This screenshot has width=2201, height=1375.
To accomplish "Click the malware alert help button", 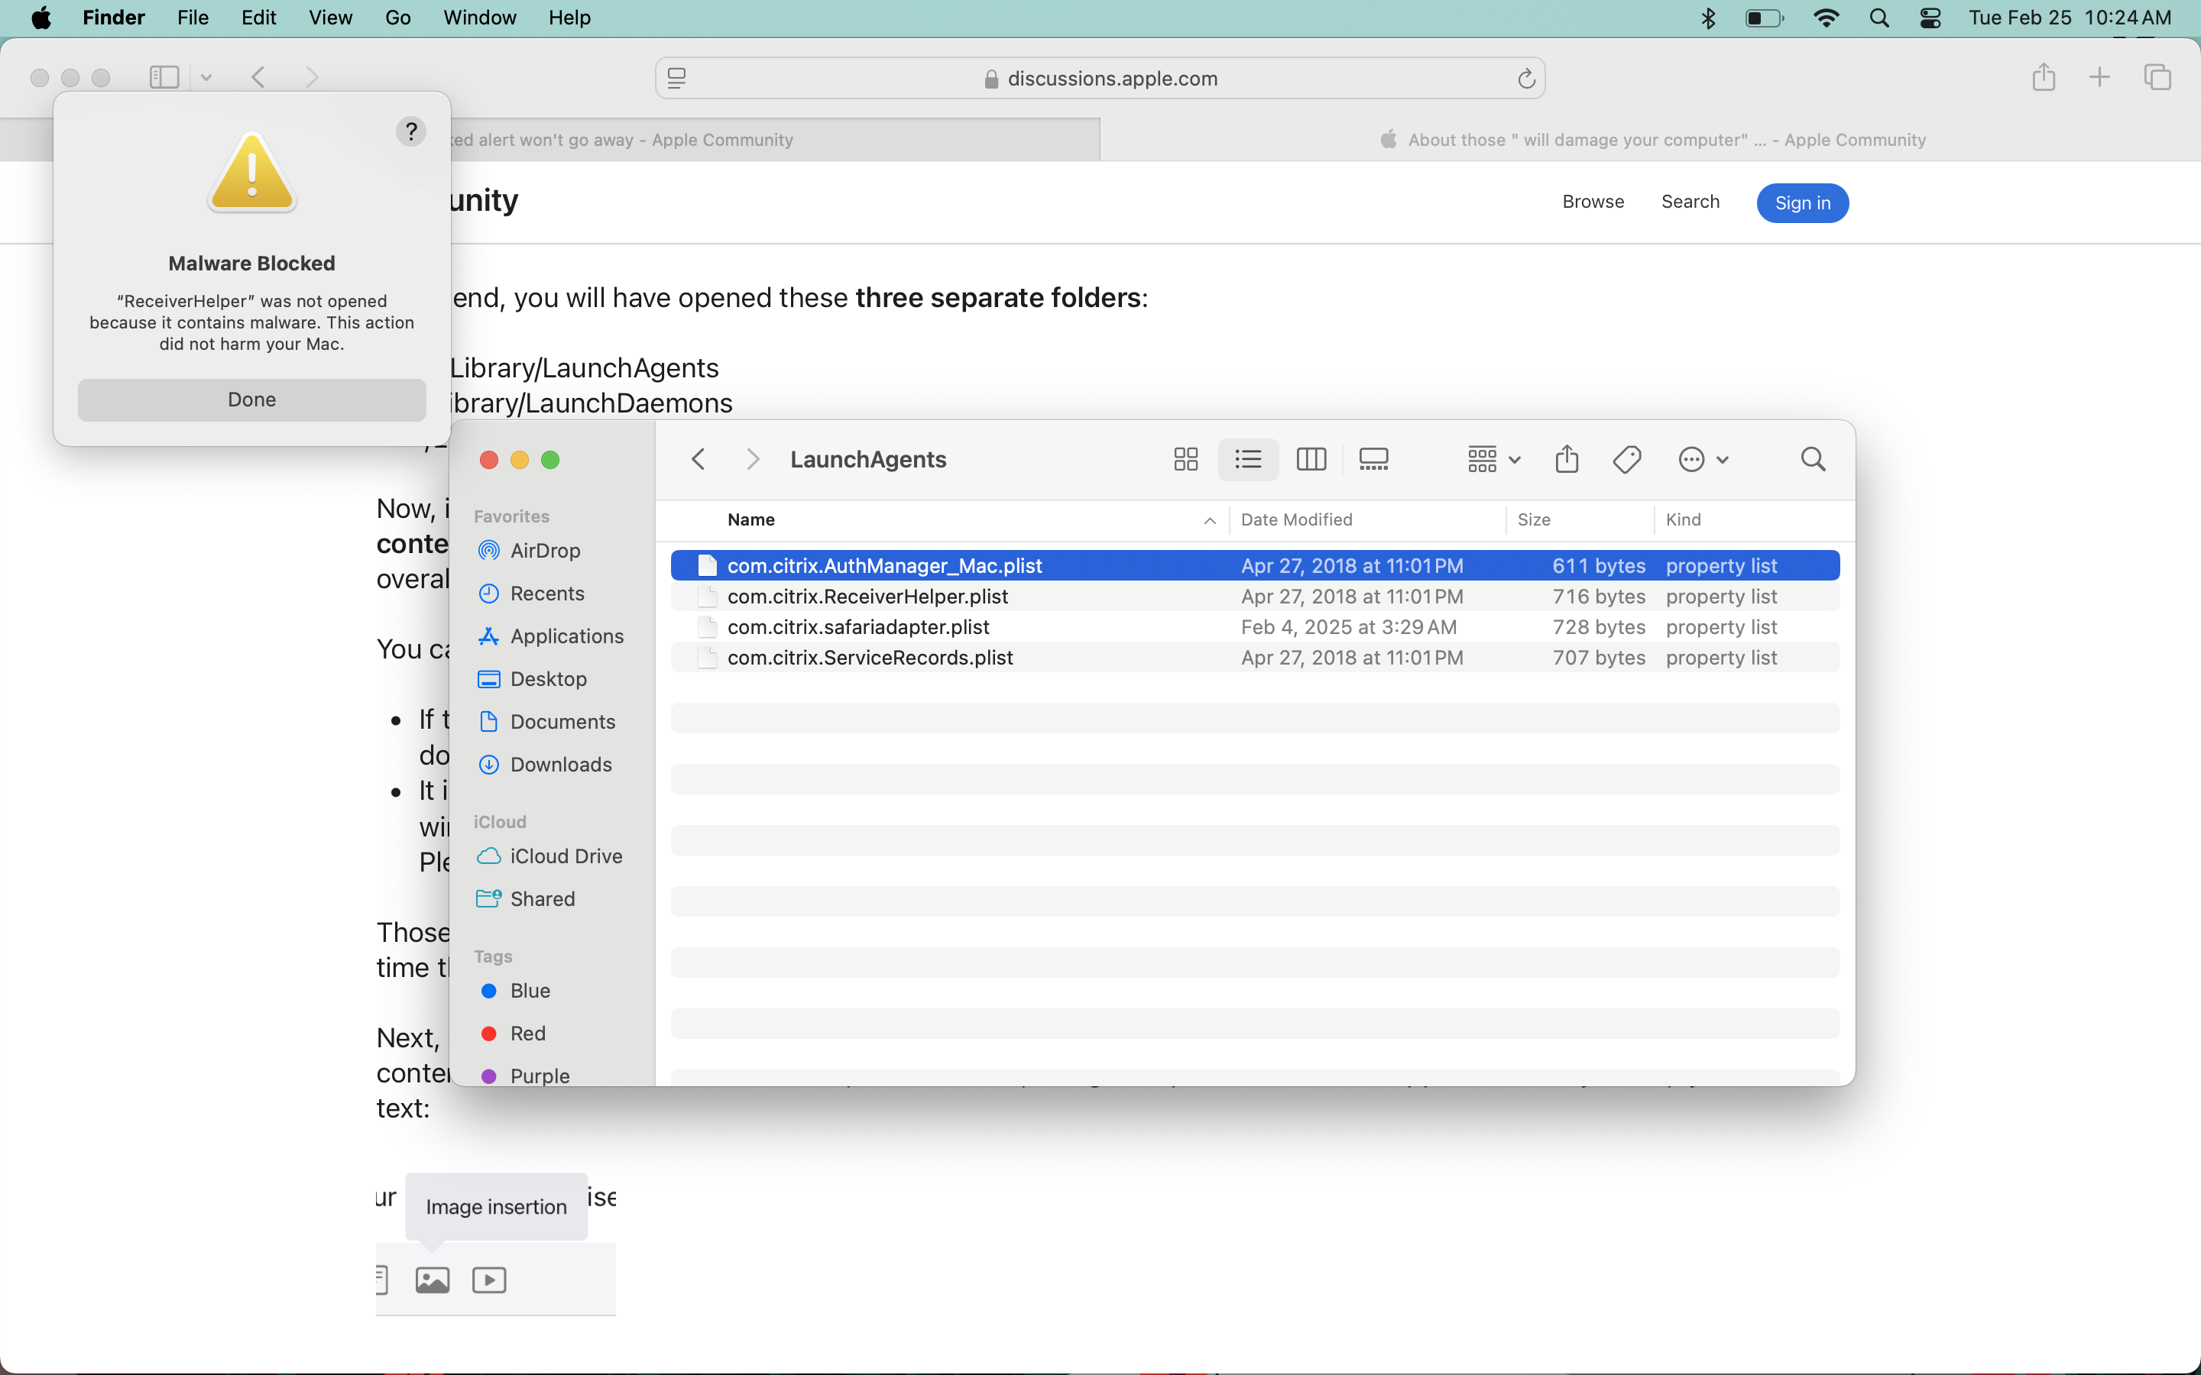I will coord(411,132).
